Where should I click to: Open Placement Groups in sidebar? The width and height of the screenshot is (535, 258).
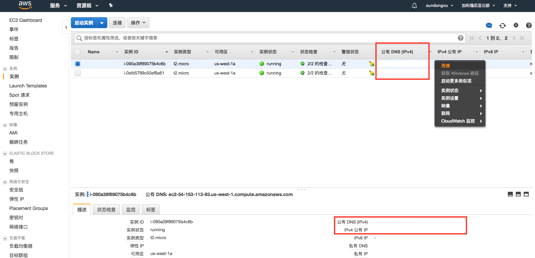tap(28, 208)
